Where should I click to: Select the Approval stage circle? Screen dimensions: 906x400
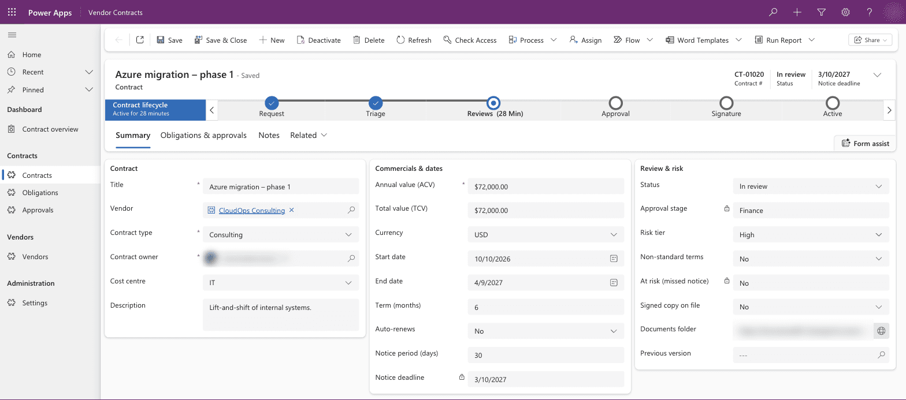pos(616,103)
